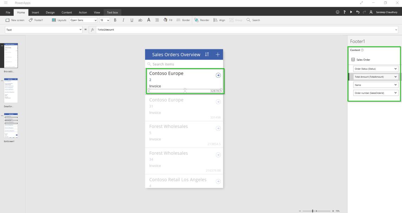Open the font color A tool
This screenshot has width=402, height=213.
149,20
